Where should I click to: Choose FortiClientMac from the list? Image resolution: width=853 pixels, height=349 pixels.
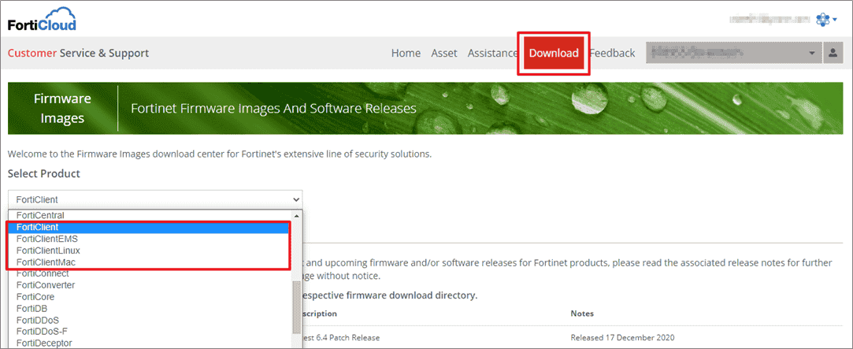(x=148, y=262)
